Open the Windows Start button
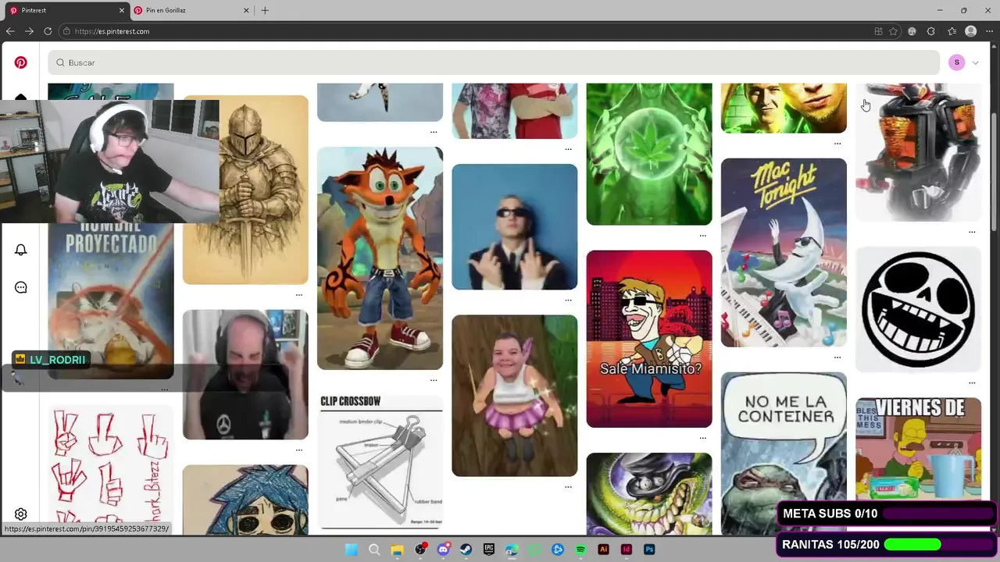 point(352,550)
